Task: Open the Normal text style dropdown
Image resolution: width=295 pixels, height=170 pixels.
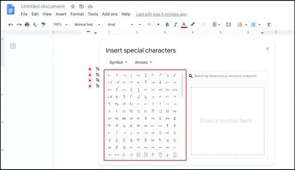Action: coord(87,24)
